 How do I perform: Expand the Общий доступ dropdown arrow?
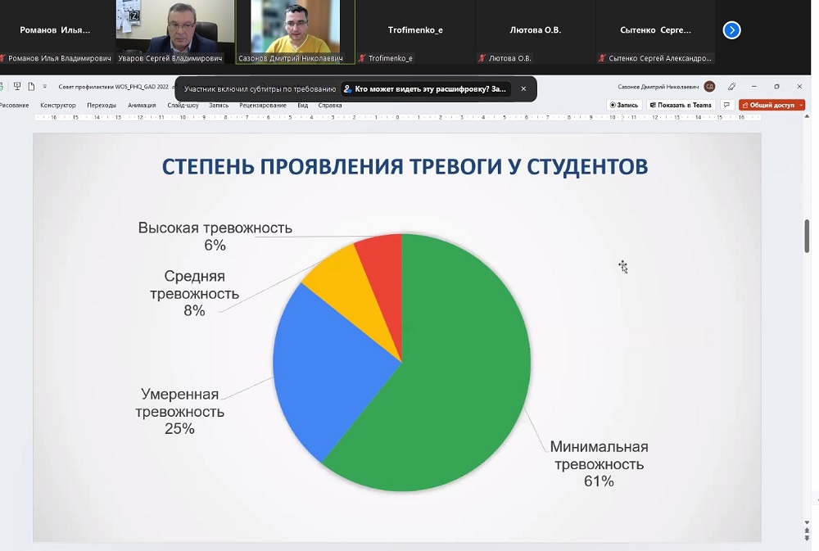click(802, 105)
